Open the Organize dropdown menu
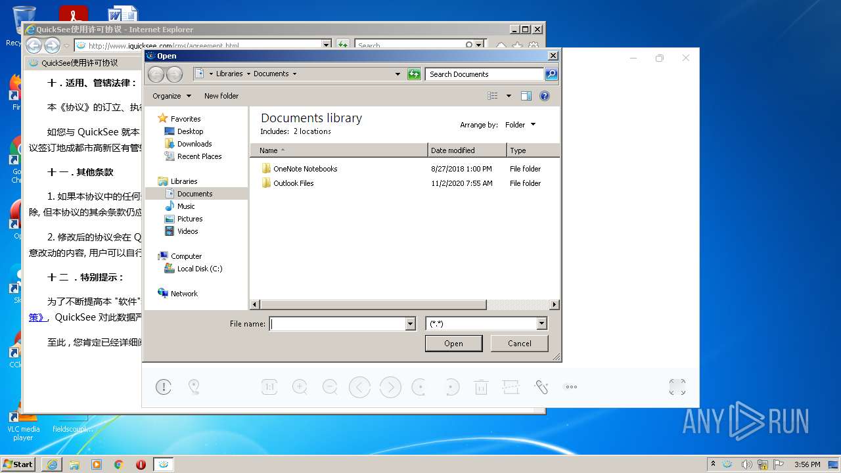 (x=171, y=96)
